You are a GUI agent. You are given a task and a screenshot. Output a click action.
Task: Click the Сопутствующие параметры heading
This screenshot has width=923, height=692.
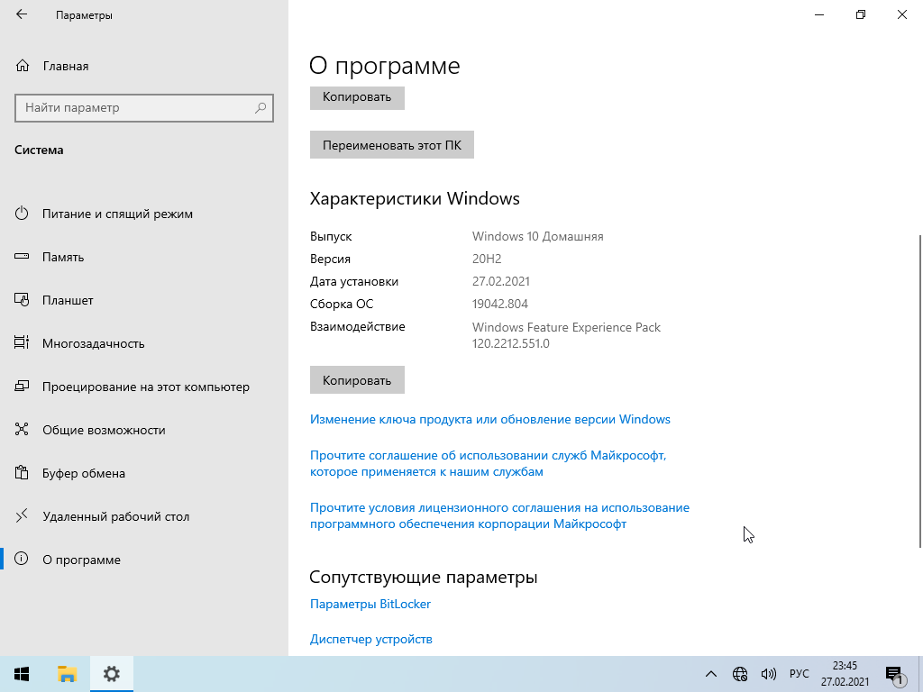click(x=424, y=577)
